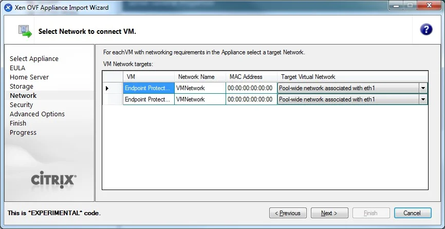
Task: Close the wizard window
Action: (x=430, y=6)
